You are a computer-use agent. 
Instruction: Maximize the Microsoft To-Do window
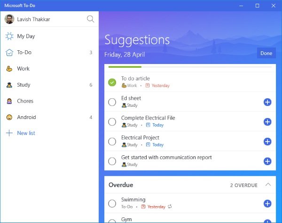(x=257, y=6)
